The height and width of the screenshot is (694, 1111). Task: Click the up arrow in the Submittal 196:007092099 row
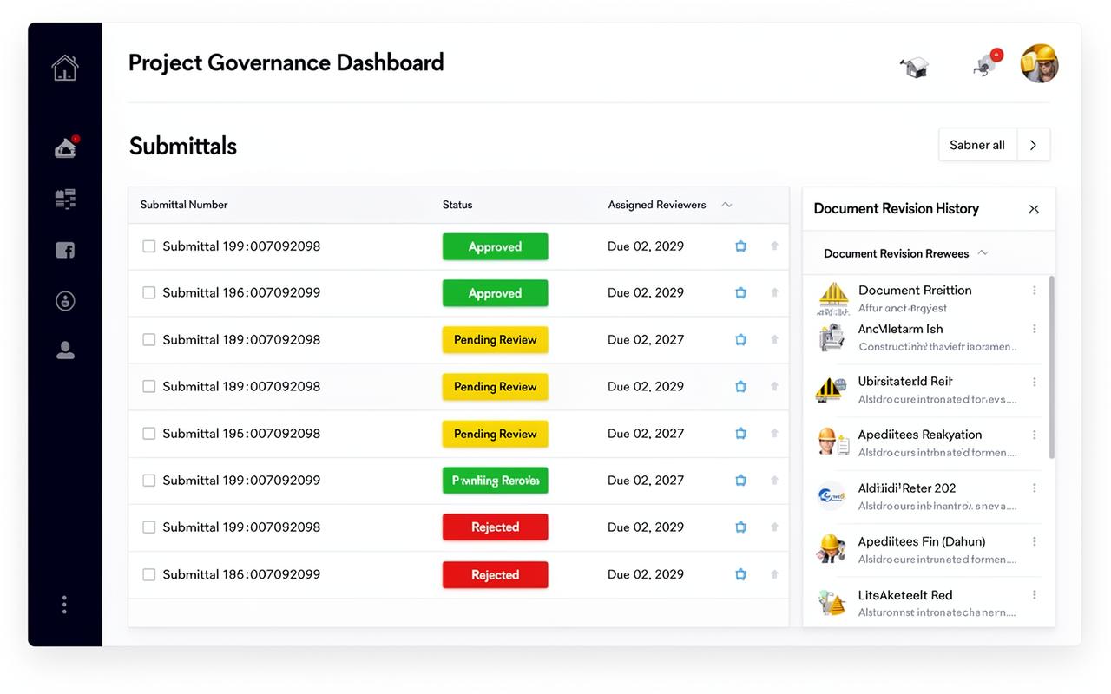pyautogui.click(x=774, y=293)
